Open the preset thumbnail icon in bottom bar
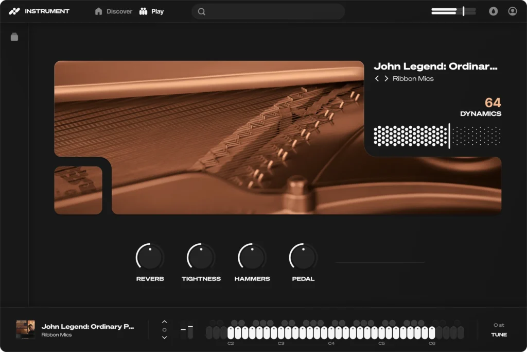Image resolution: width=527 pixels, height=352 pixels. pyautogui.click(x=27, y=329)
